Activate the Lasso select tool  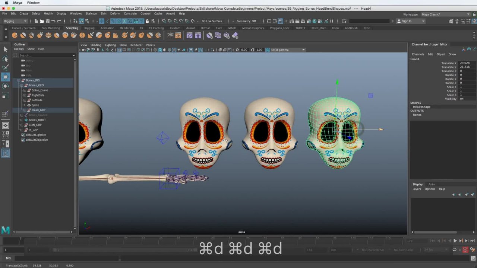[5, 59]
